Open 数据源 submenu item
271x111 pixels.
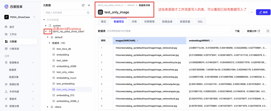coord(13,70)
